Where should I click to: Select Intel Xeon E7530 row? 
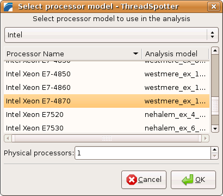coord(107,128)
